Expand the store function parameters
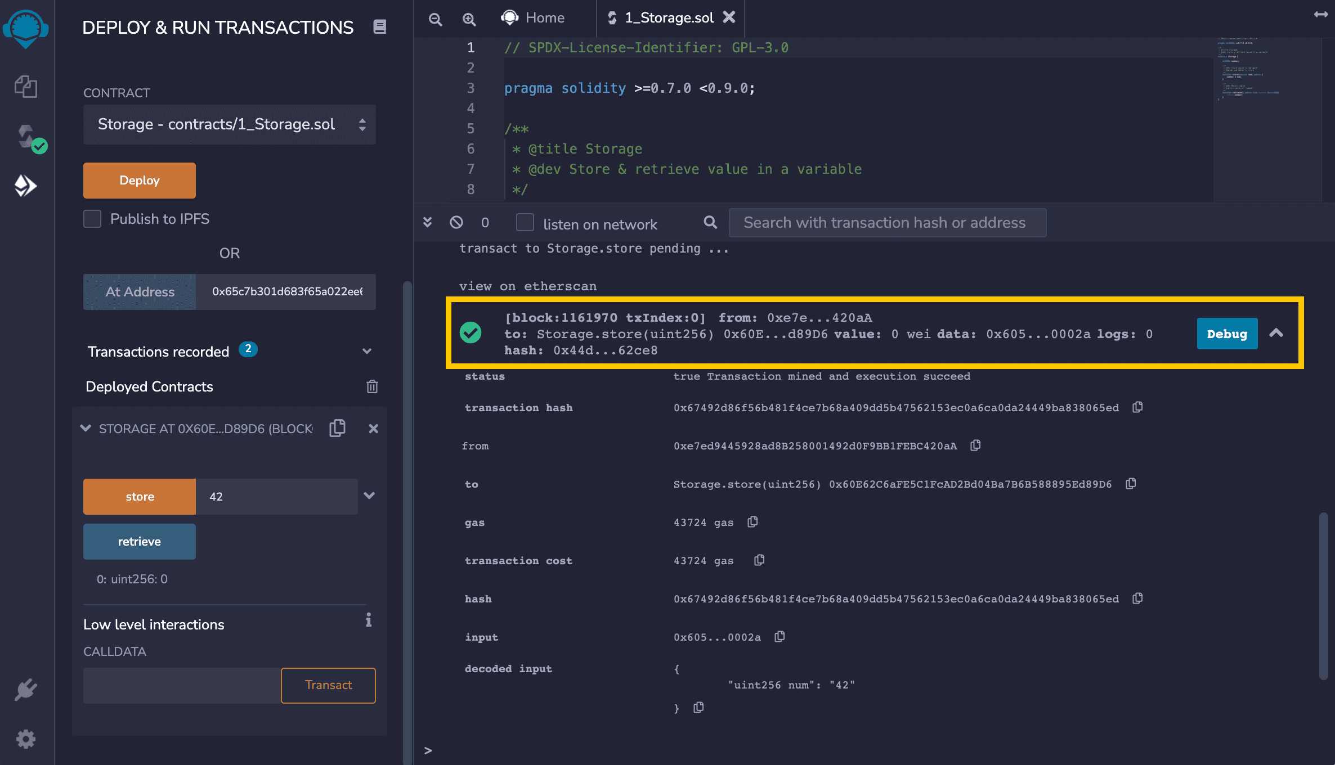Image resolution: width=1335 pixels, height=765 pixels. click(369, 496)
